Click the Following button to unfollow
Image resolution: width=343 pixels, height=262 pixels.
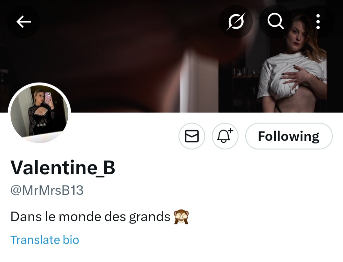click(x=289, y=136)
